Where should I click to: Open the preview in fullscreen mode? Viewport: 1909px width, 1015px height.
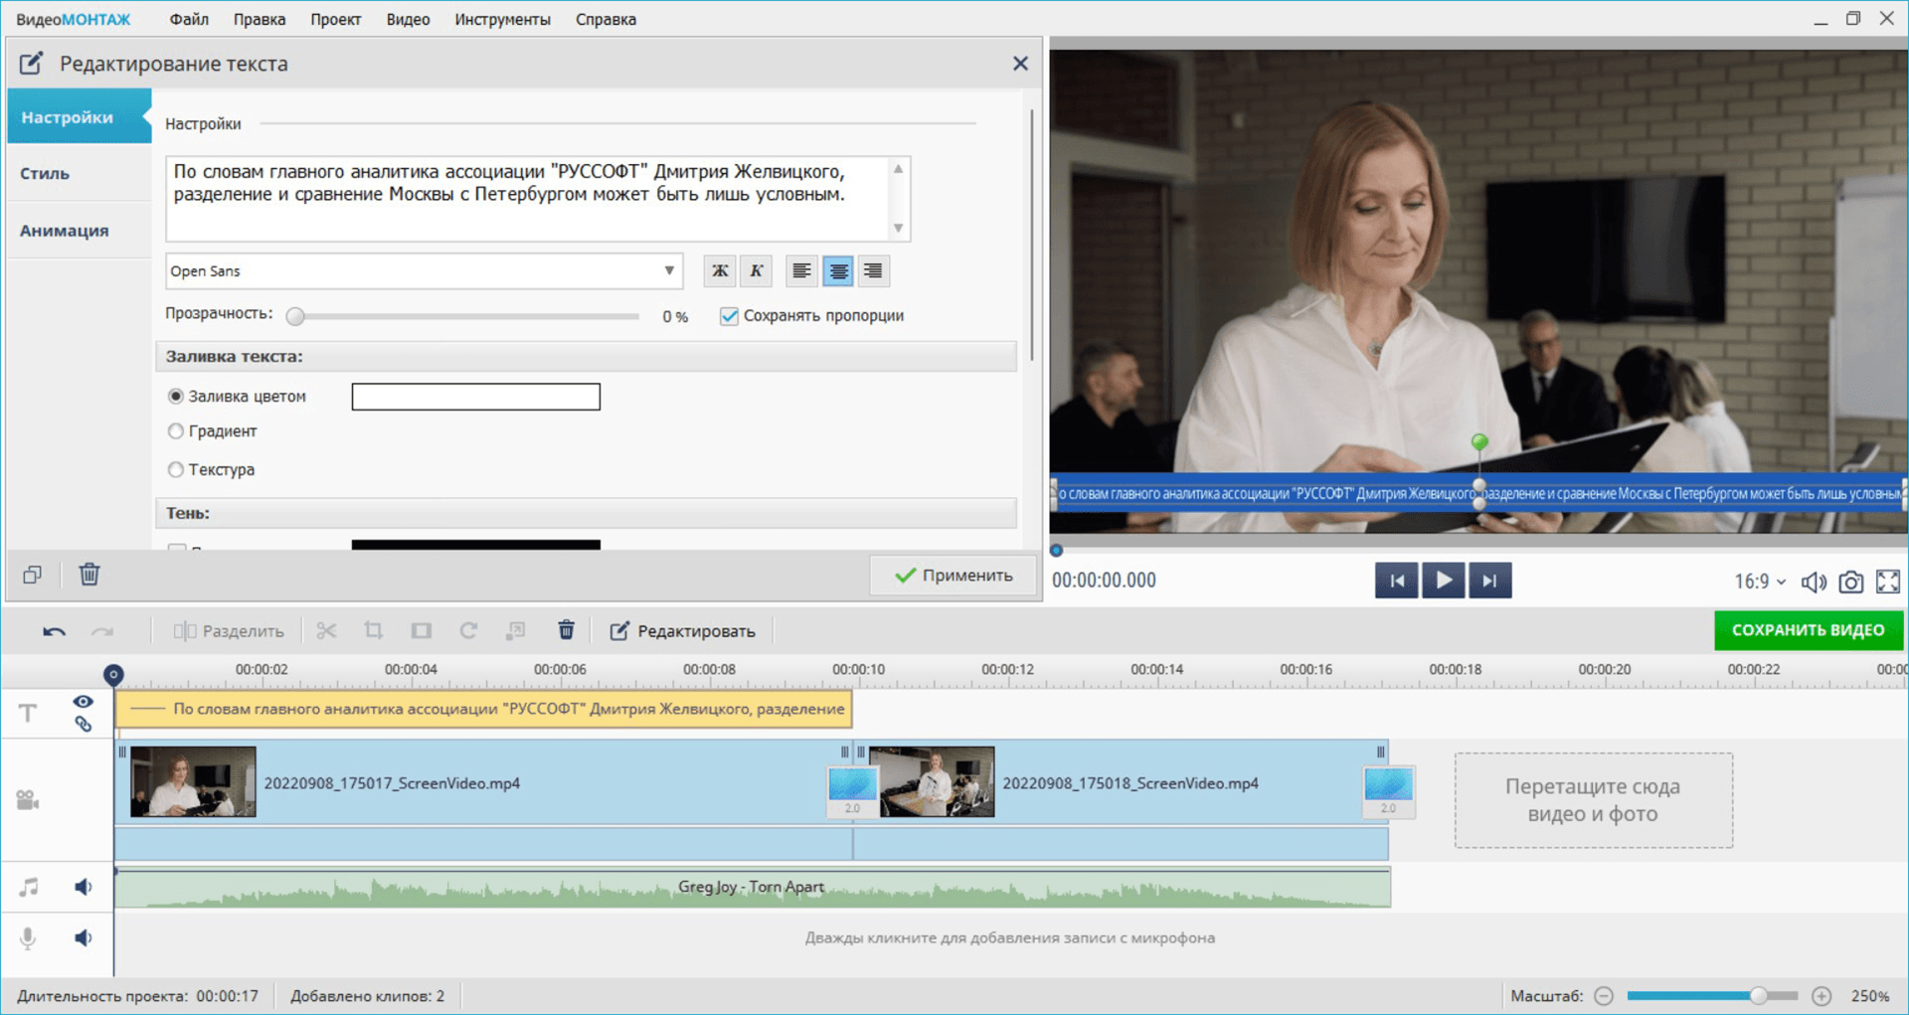tap(1887, 582)
